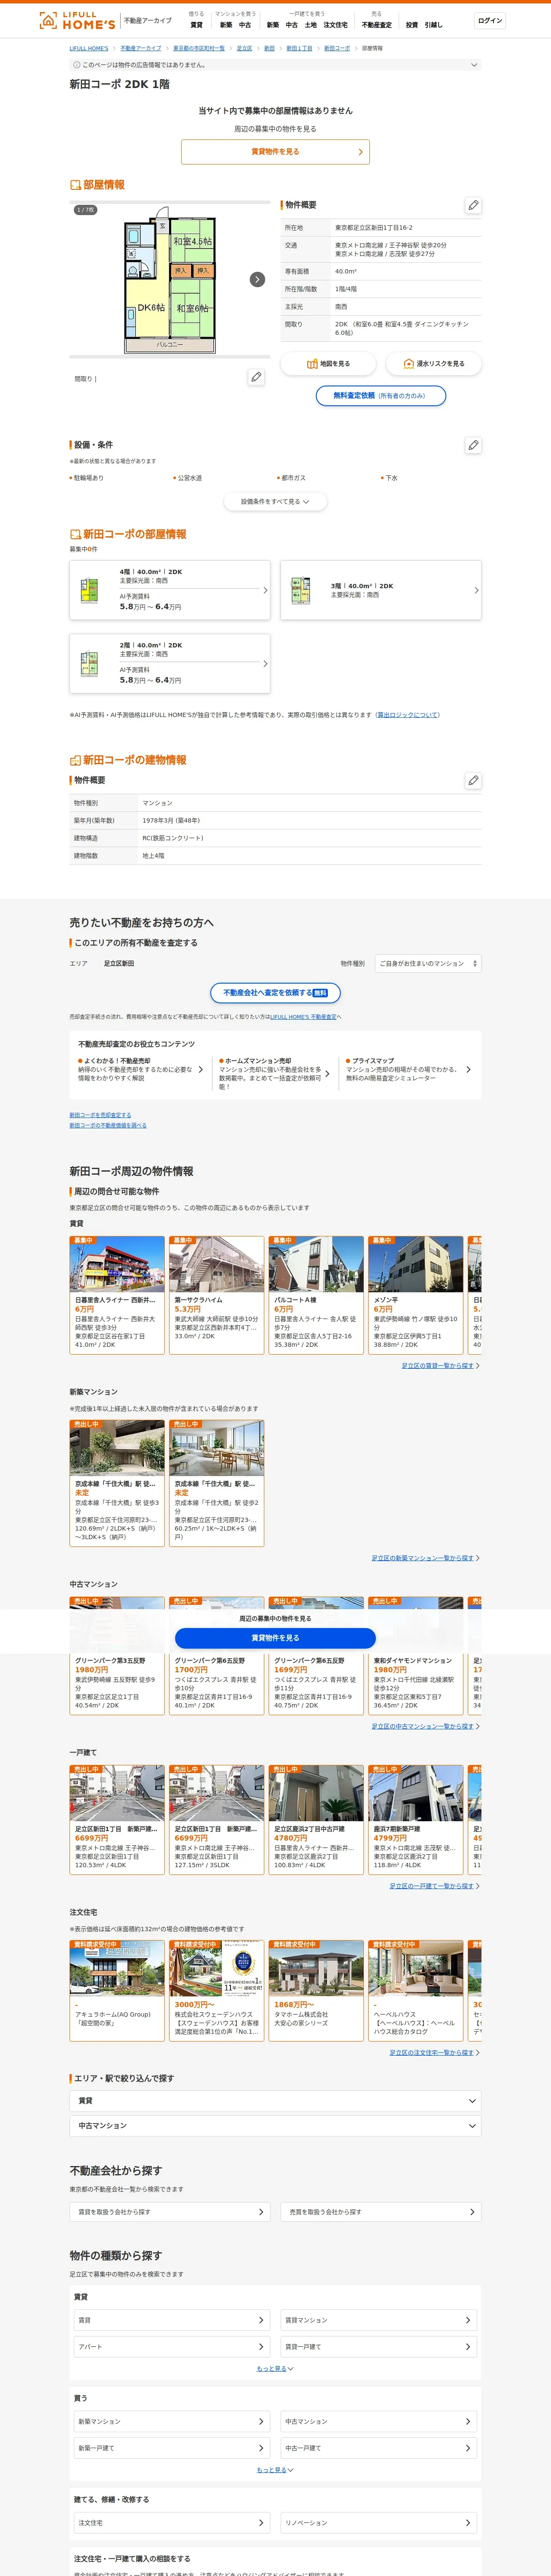Expand the 賃貸 area filter accordion
This screenshot has height=2576, width=551.
(275, 2101)
